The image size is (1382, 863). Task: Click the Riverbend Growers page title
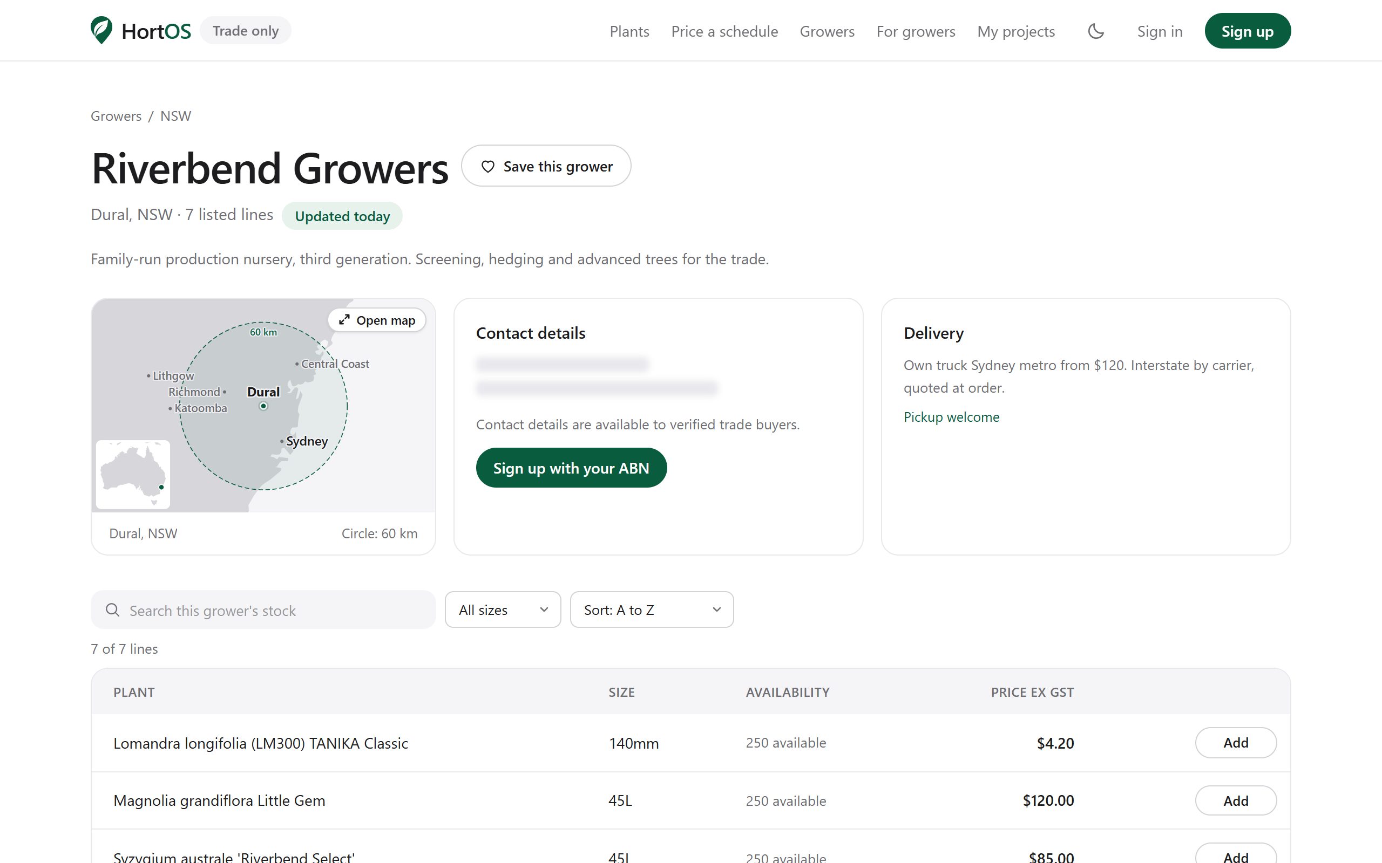coord(269,169)
